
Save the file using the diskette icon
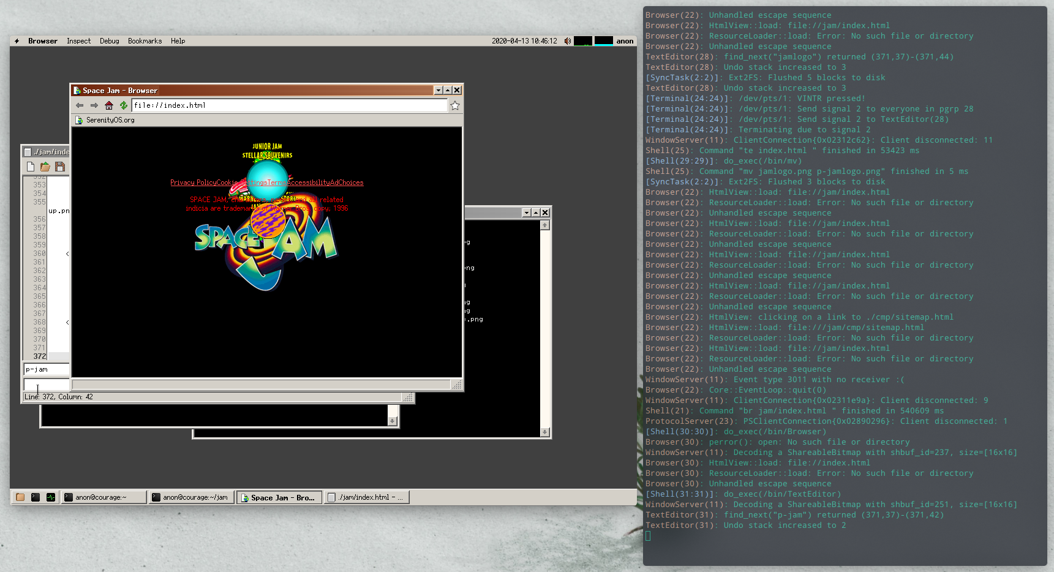point(60,167)
